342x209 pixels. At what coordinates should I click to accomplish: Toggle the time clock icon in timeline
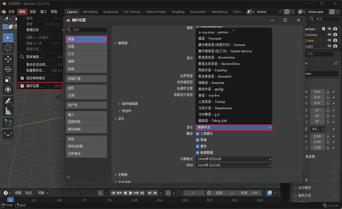click(209, 193)
